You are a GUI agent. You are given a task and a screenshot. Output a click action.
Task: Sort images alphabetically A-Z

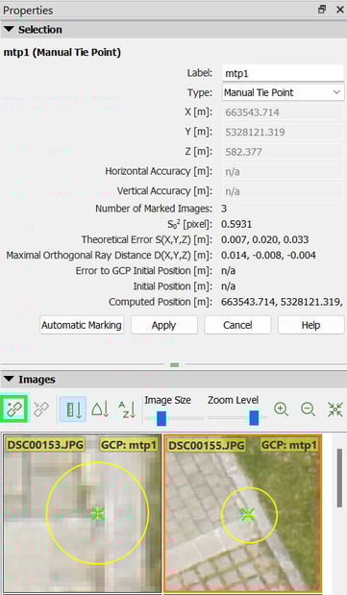coord(127,409)
